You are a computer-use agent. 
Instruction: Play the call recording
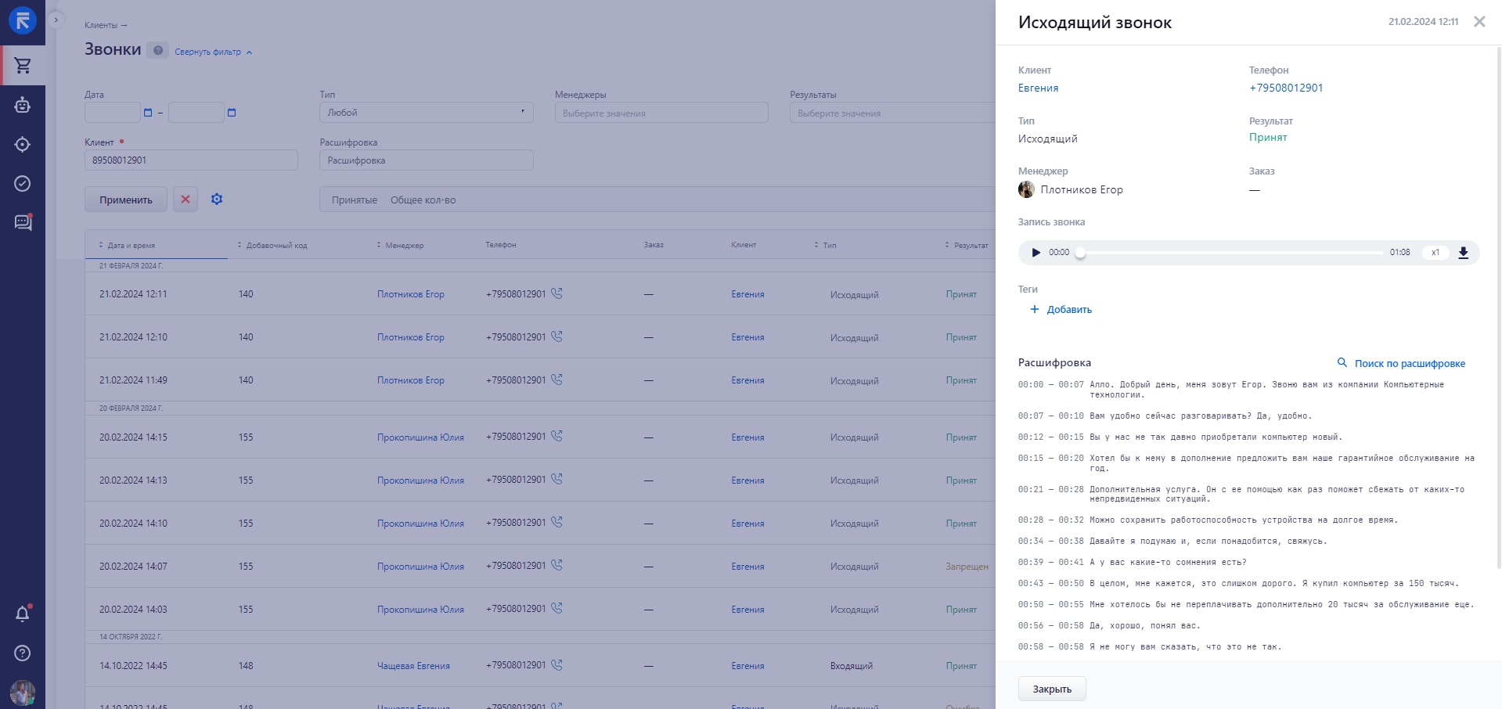click(1036, 253)
